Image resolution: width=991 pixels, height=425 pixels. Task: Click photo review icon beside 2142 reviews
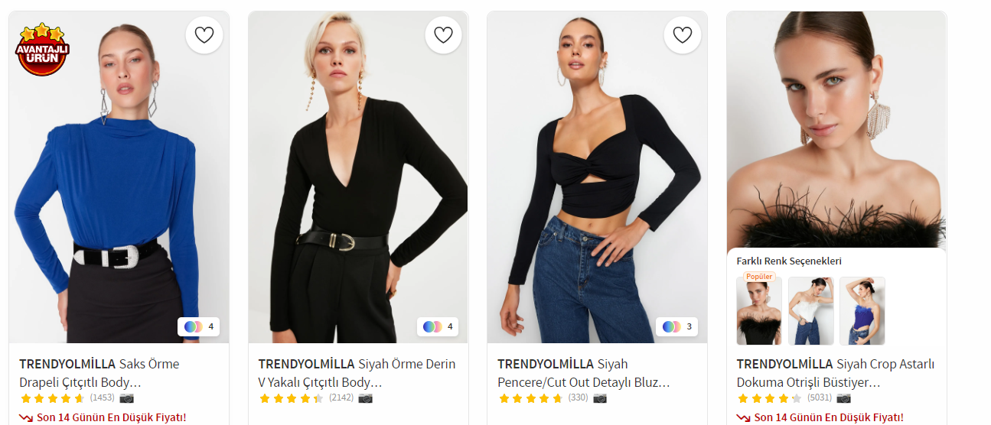(366, 398)
